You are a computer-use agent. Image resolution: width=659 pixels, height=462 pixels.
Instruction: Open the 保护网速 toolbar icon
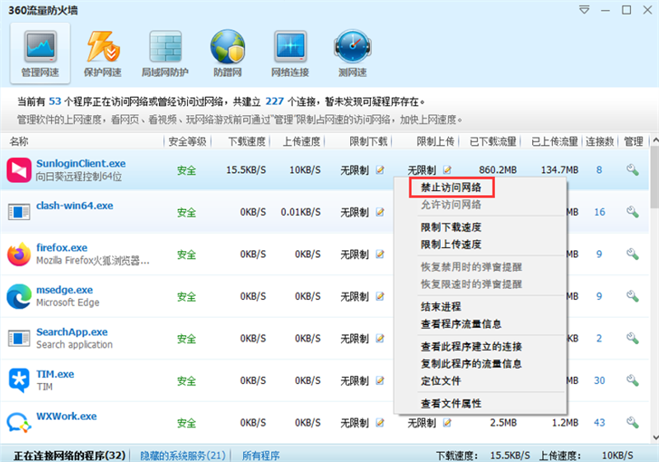(x=102, y=53)
